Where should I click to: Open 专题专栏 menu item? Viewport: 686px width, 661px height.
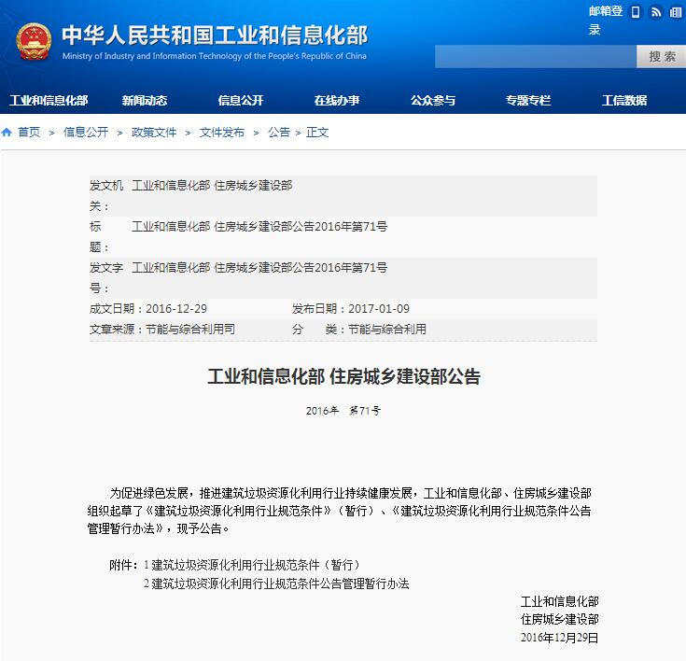click(528, 100)
